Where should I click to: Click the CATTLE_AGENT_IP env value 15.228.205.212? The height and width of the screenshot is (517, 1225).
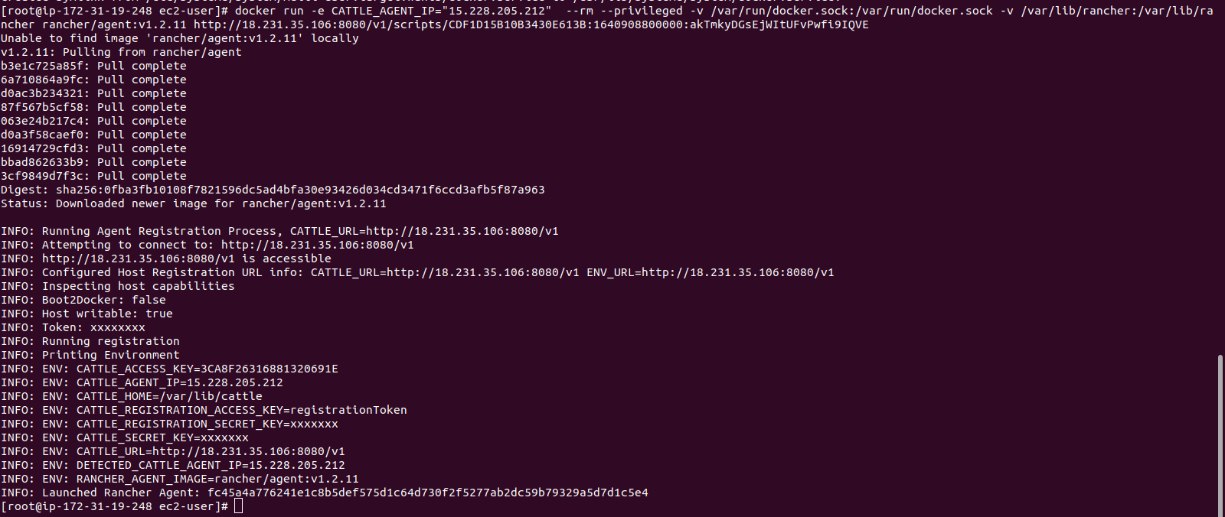(x=235, y=382)
